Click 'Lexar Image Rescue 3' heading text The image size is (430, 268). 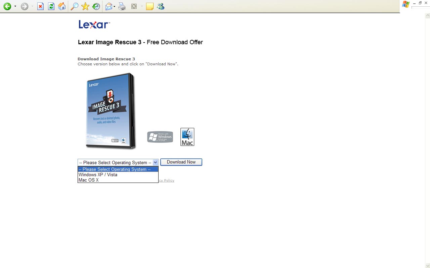click(110, 42)
